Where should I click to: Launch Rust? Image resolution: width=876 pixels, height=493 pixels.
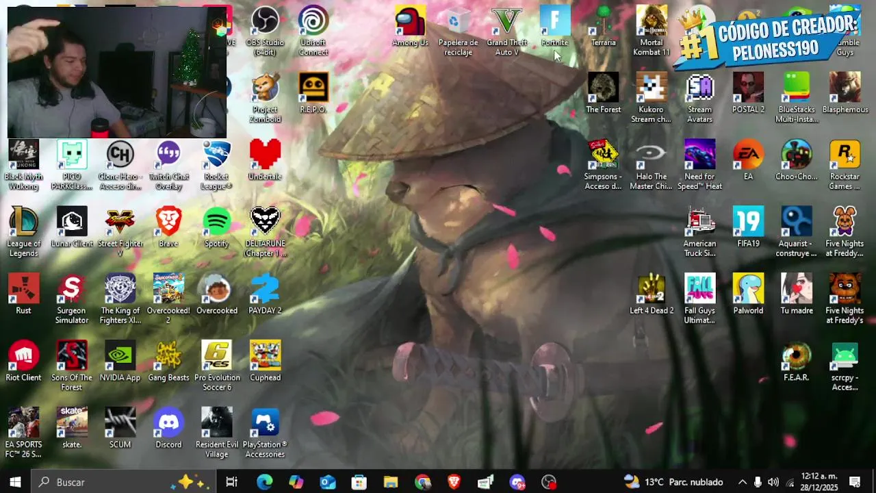pyautogui.click(x=23, y=295)
